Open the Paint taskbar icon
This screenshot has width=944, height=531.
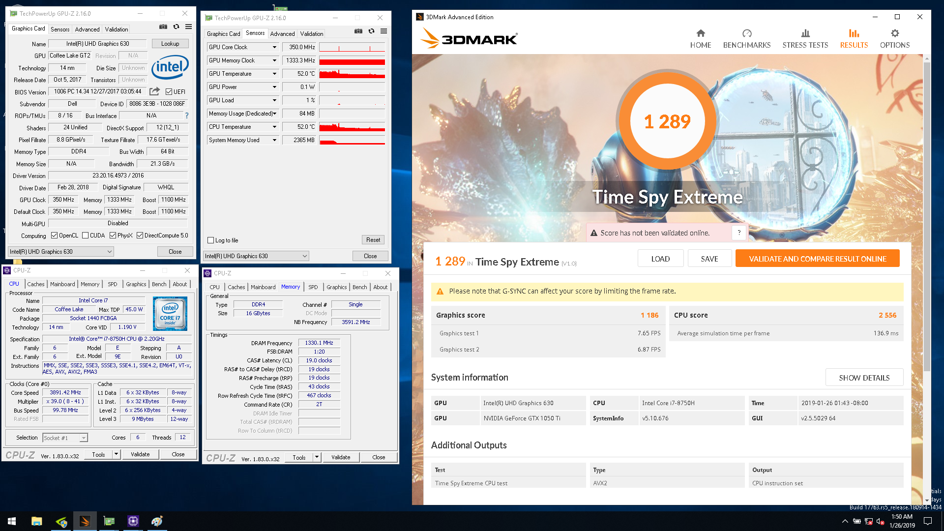coord(157,521)
